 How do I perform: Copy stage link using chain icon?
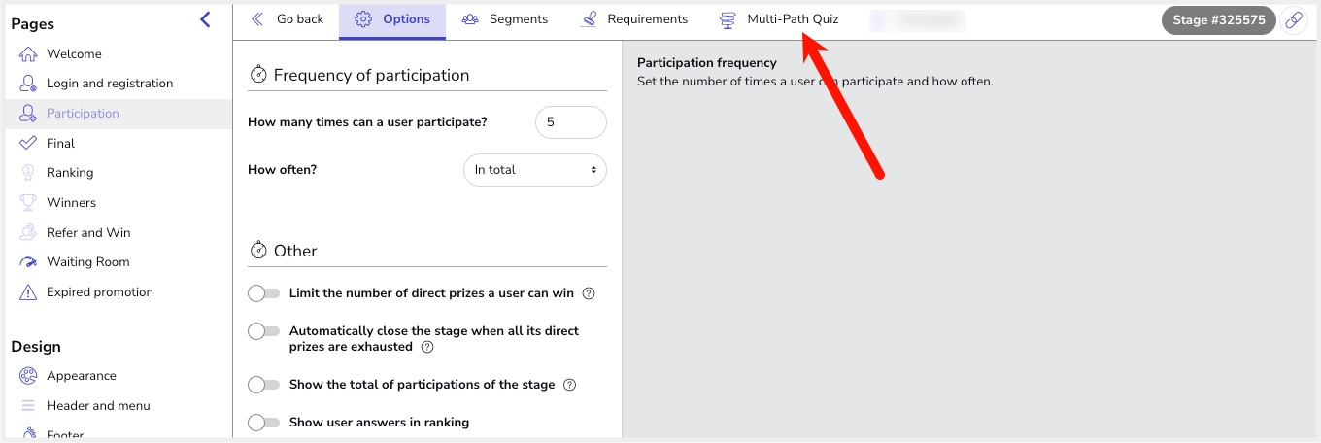1293,19
